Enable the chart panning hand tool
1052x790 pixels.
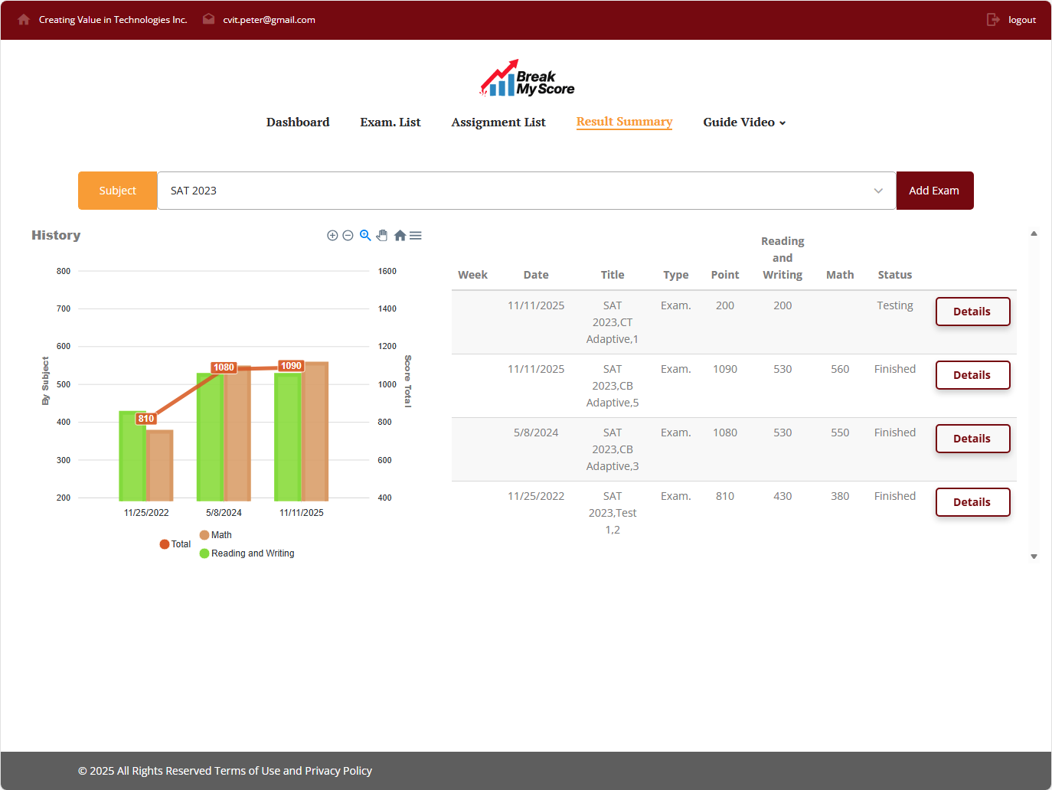pyautogui.click(x=382, y=236)
